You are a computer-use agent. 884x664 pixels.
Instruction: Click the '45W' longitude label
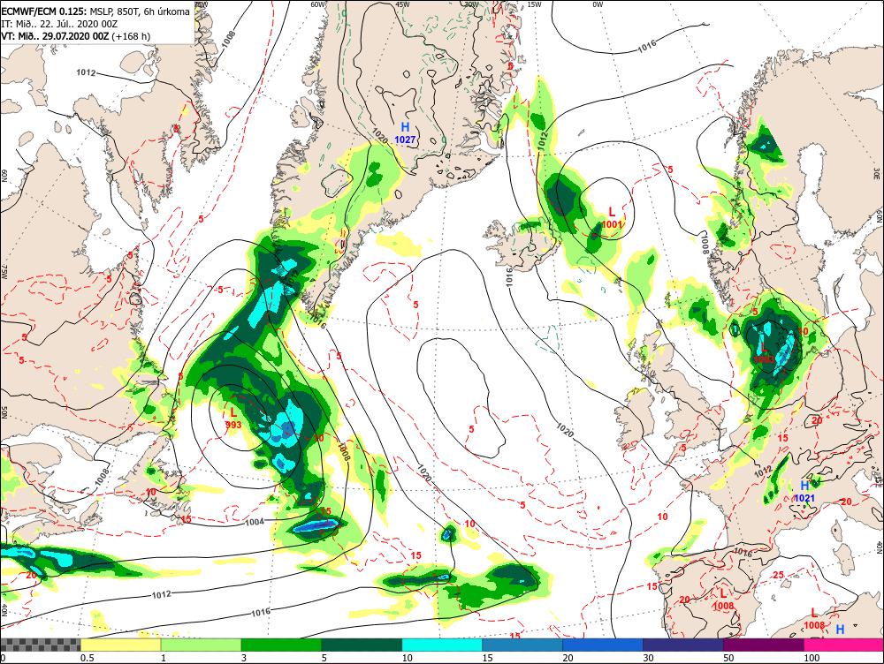pyautogui.click(x=402, y=4)
